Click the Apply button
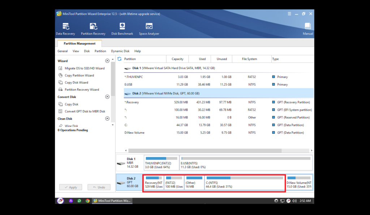Screen dimensions: 370x215 [x=70, y=187]
